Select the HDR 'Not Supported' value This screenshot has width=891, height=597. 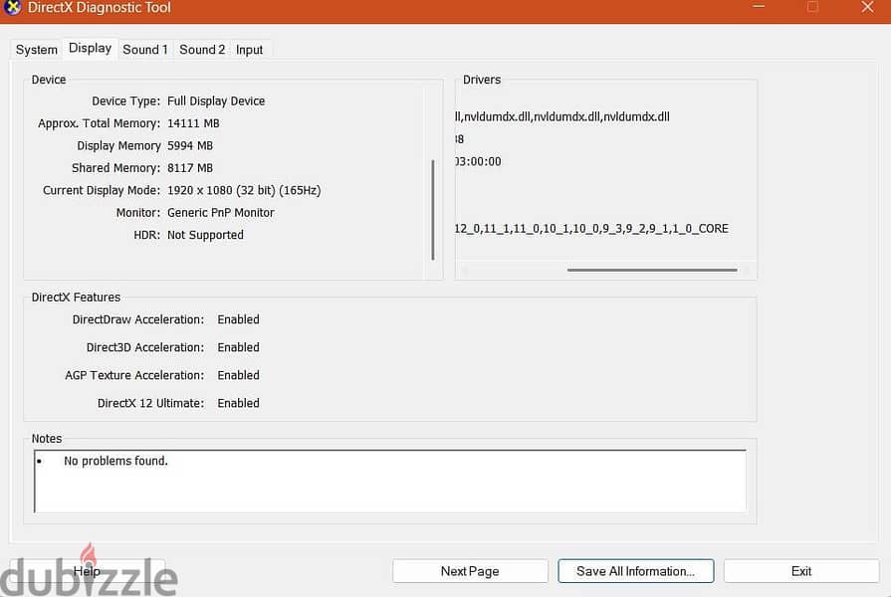[205, 235]
